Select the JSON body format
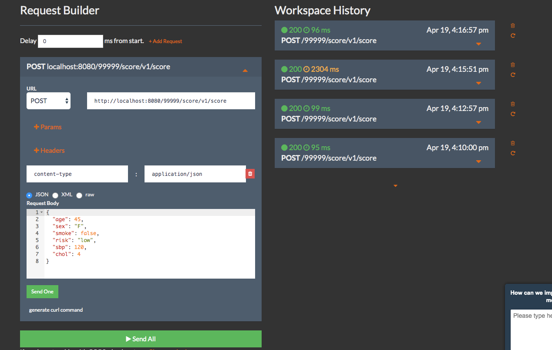The width and height of the screenshot is (552, 350). point(30,195)
